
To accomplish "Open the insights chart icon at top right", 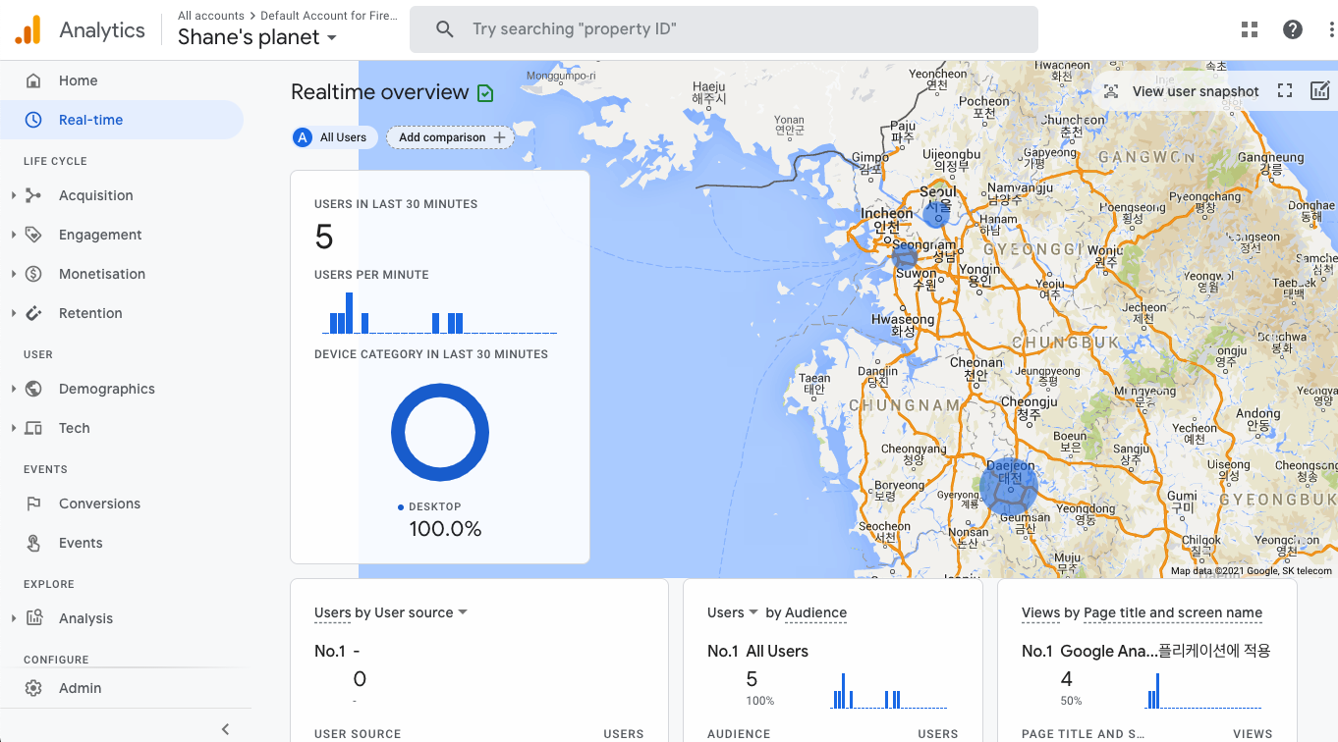I will pyautogui.click(x=1320, y=91).
